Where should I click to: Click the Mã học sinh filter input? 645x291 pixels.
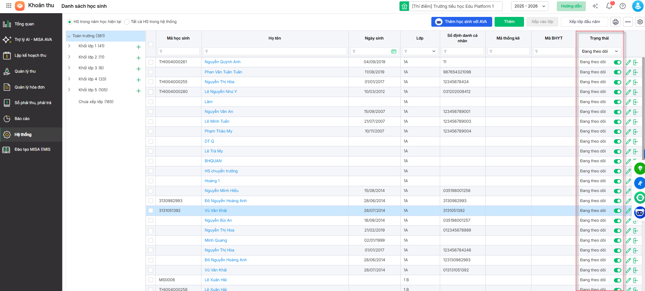(x=178, y=51)
